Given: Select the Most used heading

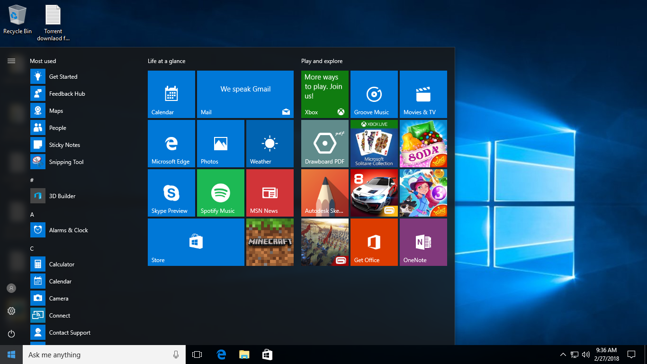Looking at the screenshot, I should 43,61.
